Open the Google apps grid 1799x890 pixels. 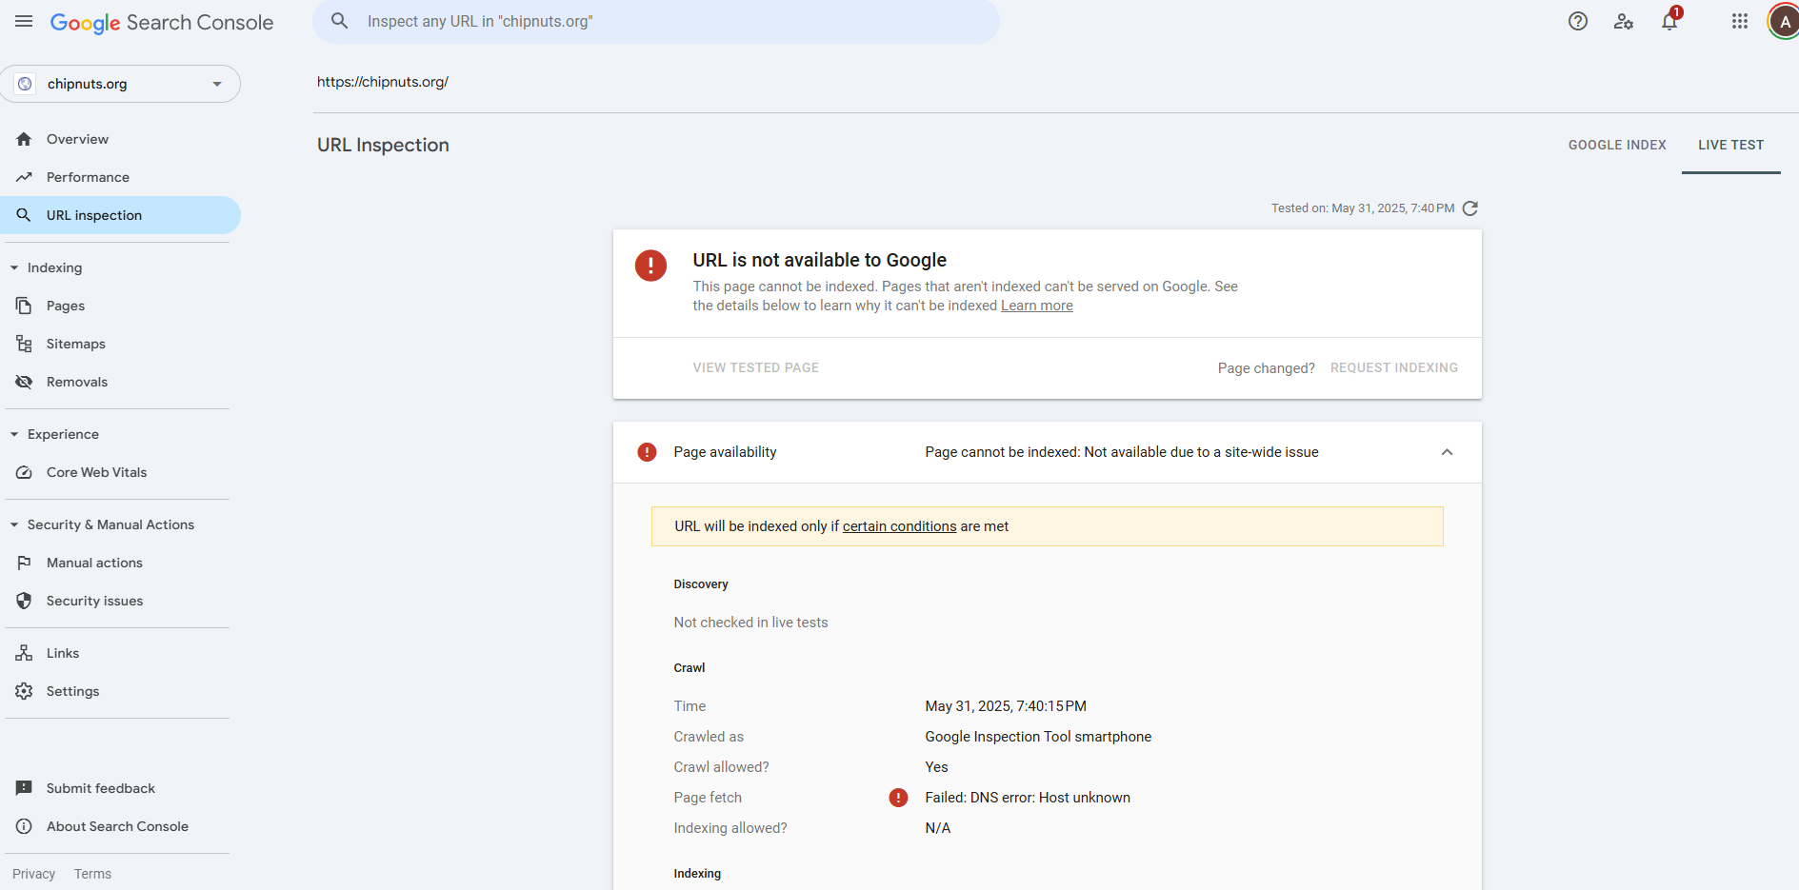1740,21
